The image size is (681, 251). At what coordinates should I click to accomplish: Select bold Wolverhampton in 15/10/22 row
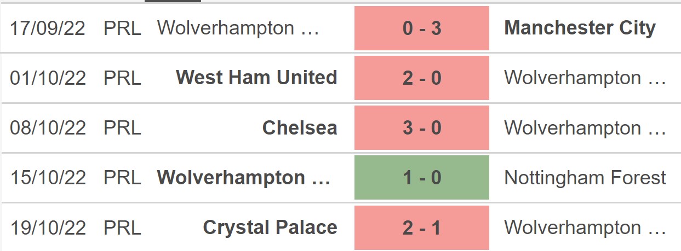(244, 178)
